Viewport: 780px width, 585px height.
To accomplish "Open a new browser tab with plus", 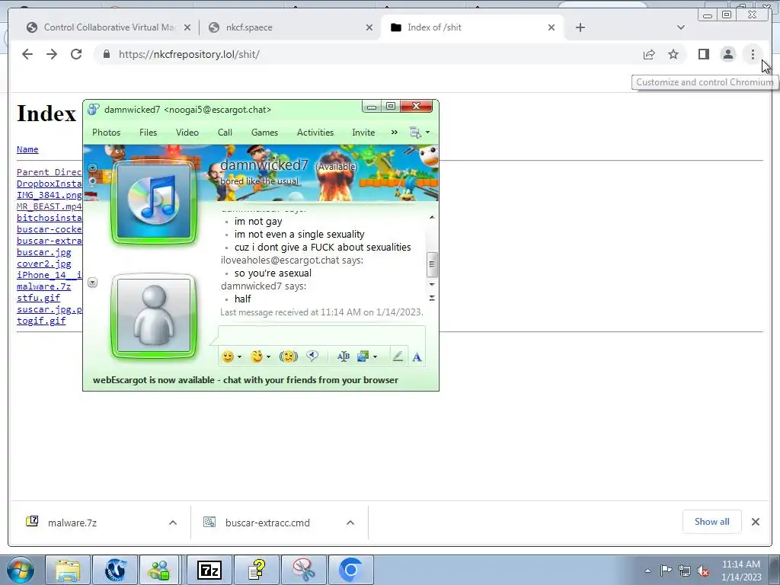I will pos(580,27).
